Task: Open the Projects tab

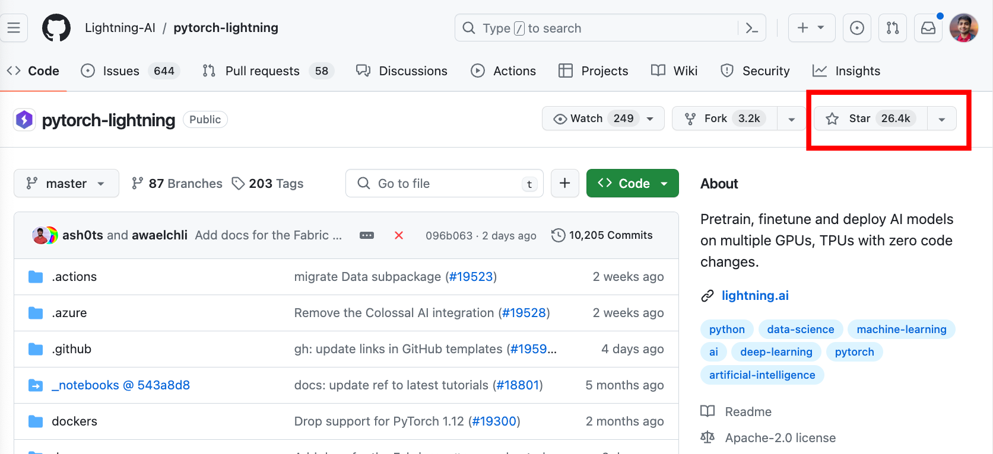Action: 594,71
